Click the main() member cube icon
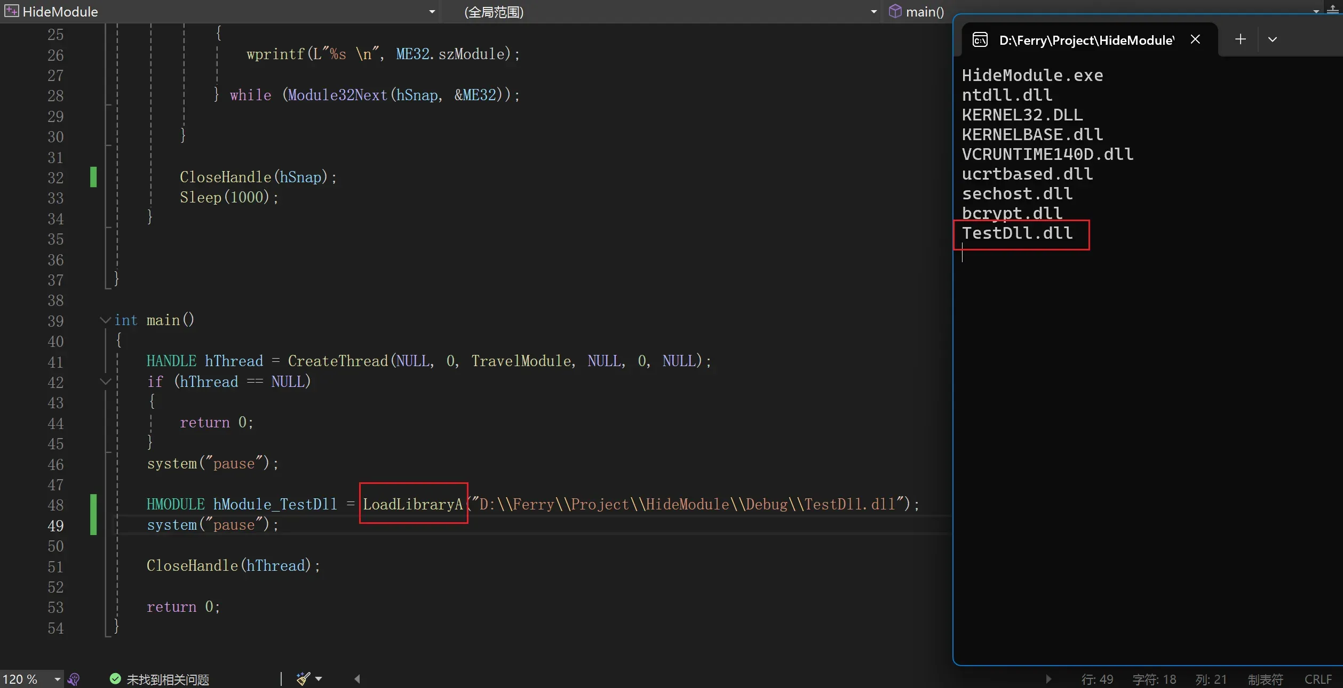 coord(895,11)
